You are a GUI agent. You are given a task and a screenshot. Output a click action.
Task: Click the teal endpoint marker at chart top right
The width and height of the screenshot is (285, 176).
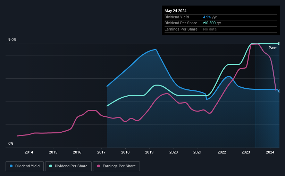(279, 44)
